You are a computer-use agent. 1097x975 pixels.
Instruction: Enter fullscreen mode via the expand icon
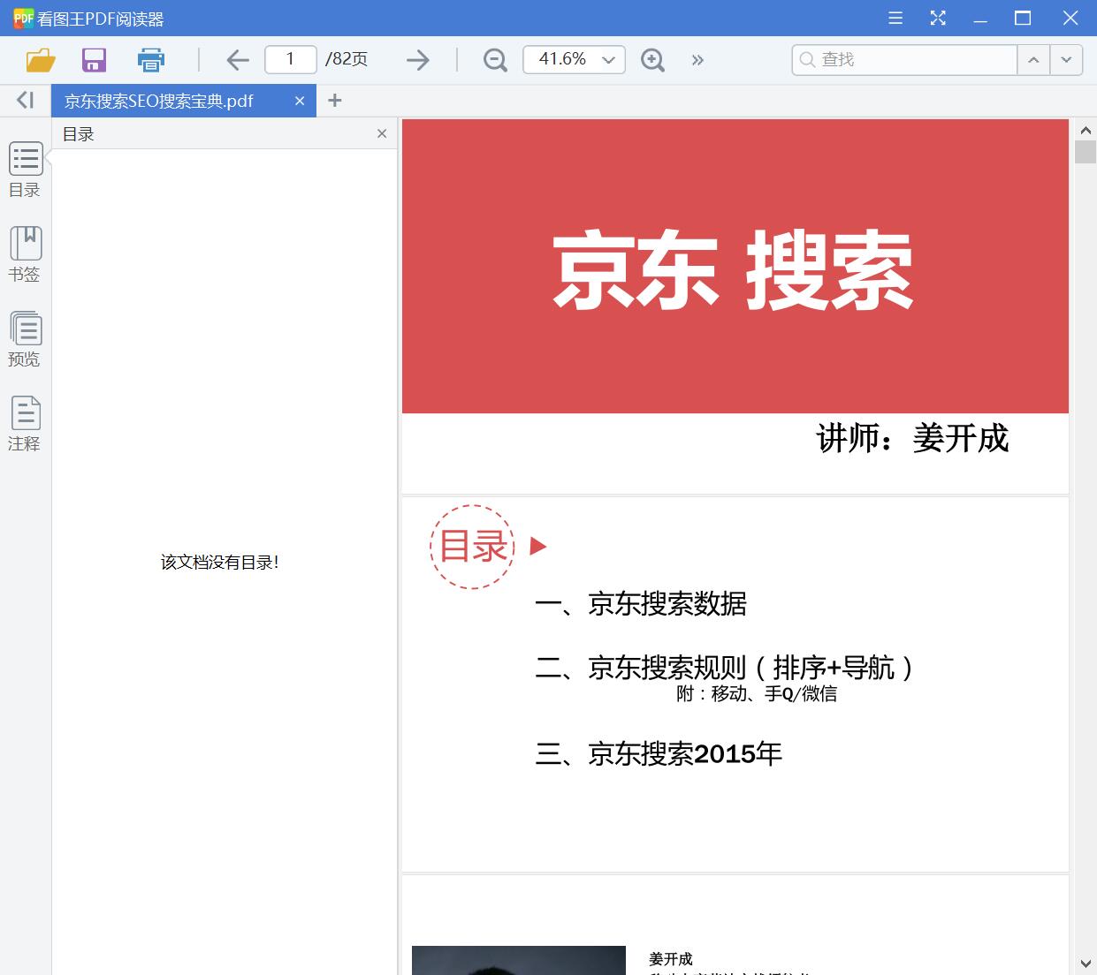tap(938, 18)
